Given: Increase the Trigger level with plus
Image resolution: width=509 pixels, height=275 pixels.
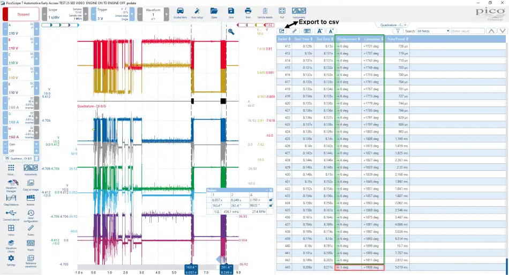Looking at the screenshot, I should coord(132,14).
